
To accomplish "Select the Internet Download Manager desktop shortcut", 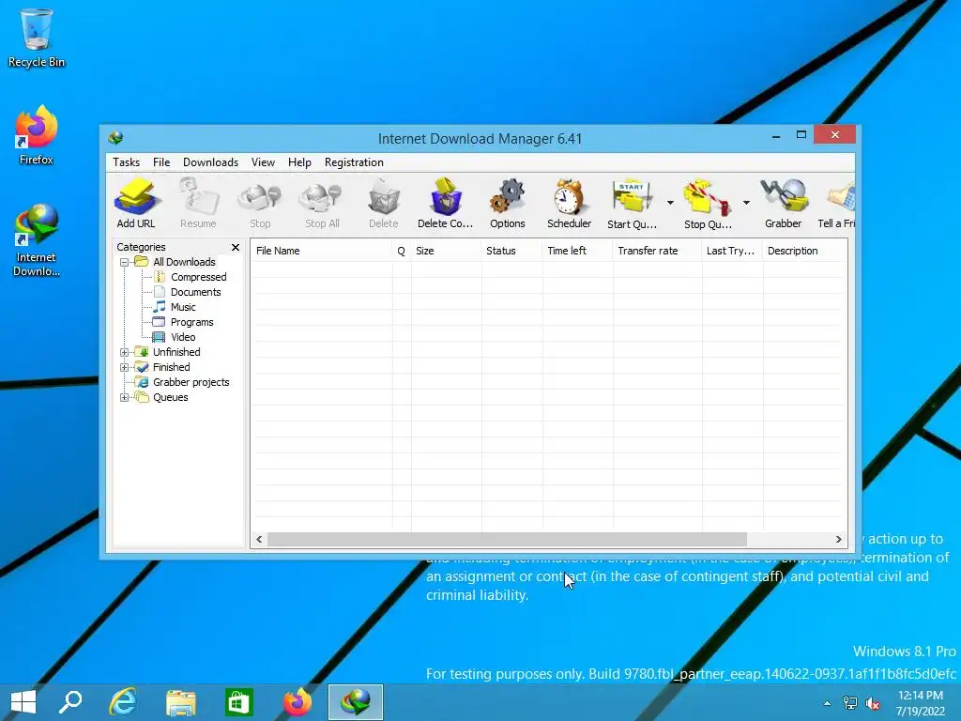I will [37, 240].
